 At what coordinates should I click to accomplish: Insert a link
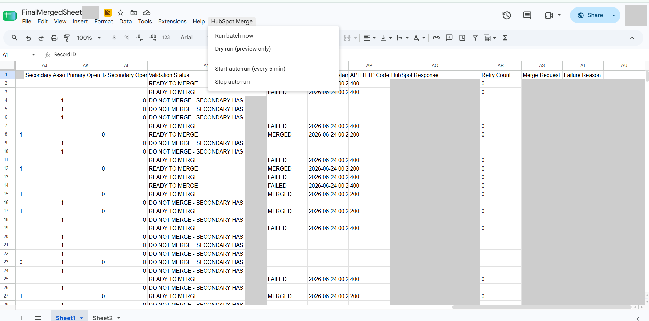pyautogui.click(x=436, y=38)
